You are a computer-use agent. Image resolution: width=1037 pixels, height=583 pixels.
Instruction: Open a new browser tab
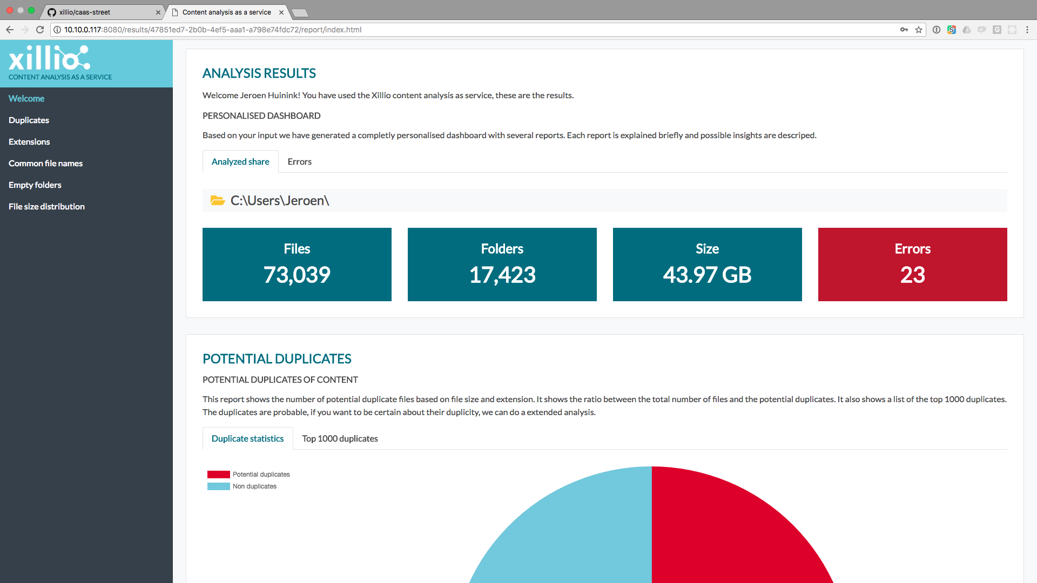(x=299, y=12)
